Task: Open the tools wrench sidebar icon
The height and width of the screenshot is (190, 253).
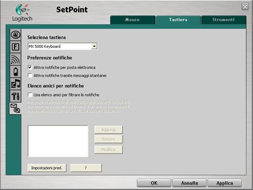Action: click(15, 96)
